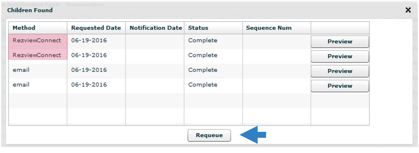The height and width of the screenshot is (153, 419).
Task: Click the first row's Complete status
Action: 203,40
